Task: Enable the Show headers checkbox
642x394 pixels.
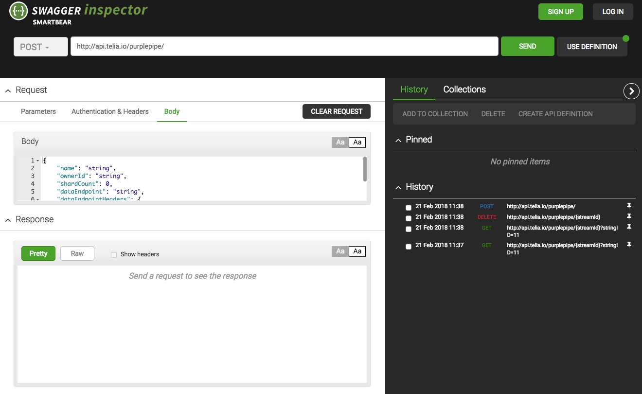Action: tap(114, 254)
